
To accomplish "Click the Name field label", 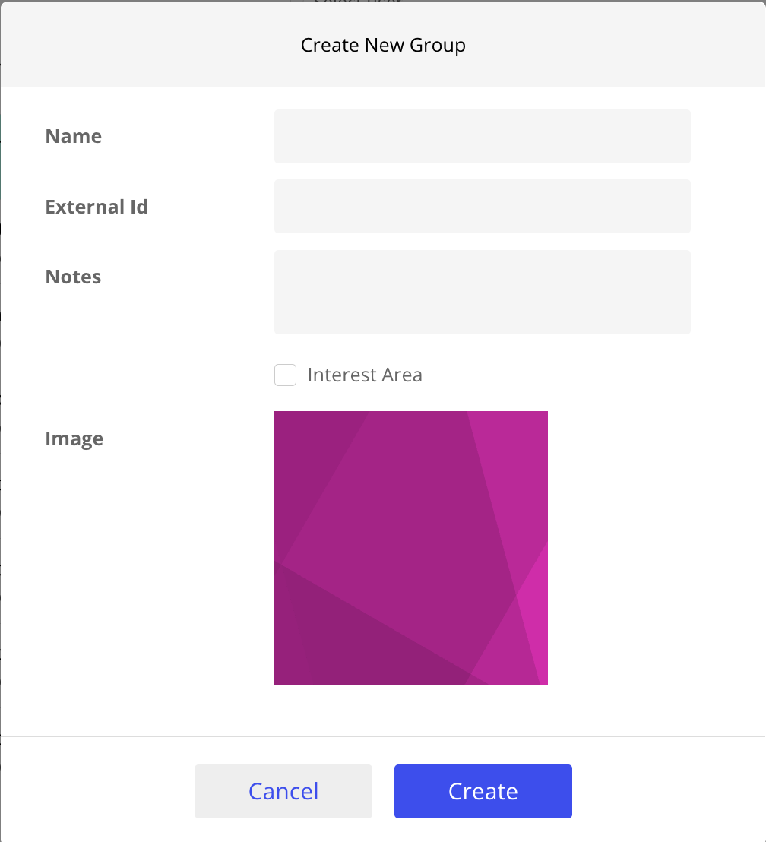I will (x=74, y=136).
